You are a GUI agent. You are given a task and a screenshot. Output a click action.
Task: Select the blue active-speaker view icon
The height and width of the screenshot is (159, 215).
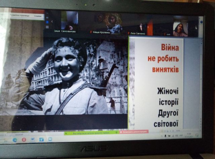47,22
